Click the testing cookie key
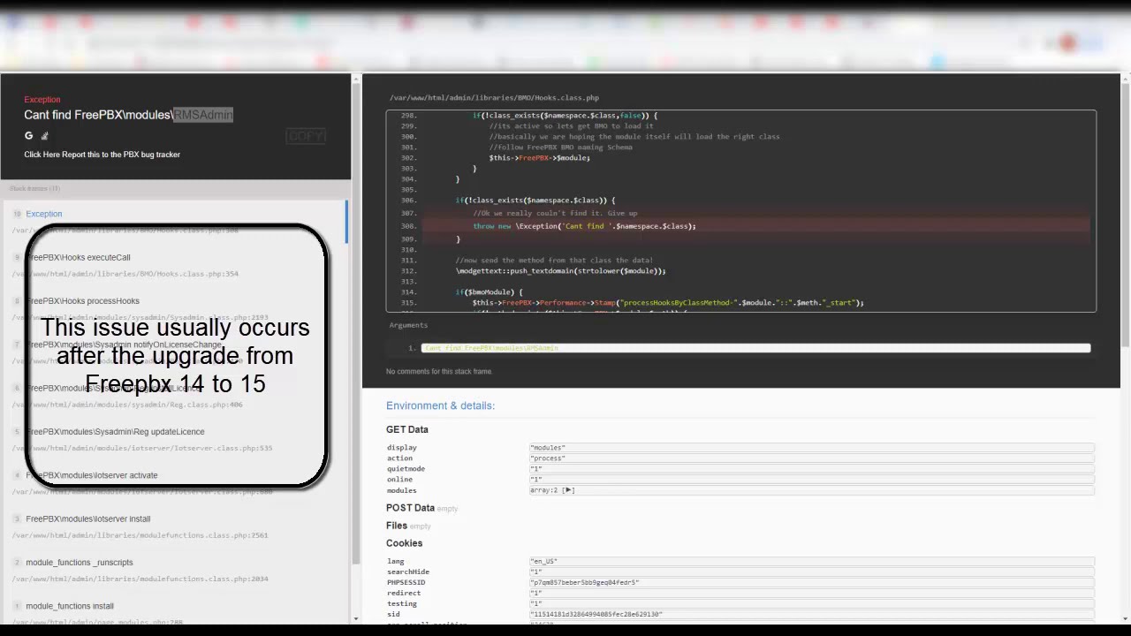Viewport: 1131px width, 636px height. point(402,604)
